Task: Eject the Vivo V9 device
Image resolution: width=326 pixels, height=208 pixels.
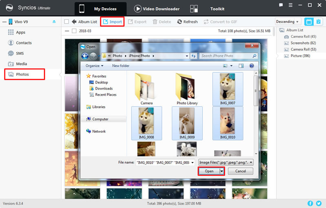Action: coord(54,22)
